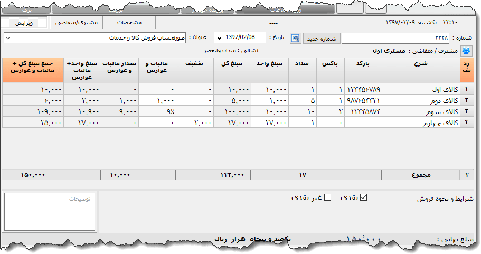Select row number ۲ in ردیف column

click(x=467, y=100)
